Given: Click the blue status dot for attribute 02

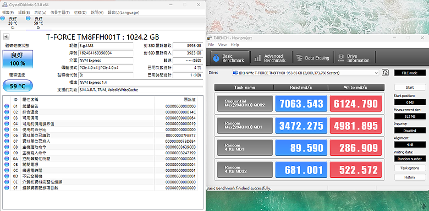Looking at the screenshot, I should pos(7,112).
